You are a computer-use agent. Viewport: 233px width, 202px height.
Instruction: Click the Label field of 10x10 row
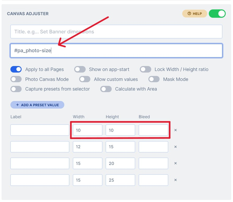[40, 130]
